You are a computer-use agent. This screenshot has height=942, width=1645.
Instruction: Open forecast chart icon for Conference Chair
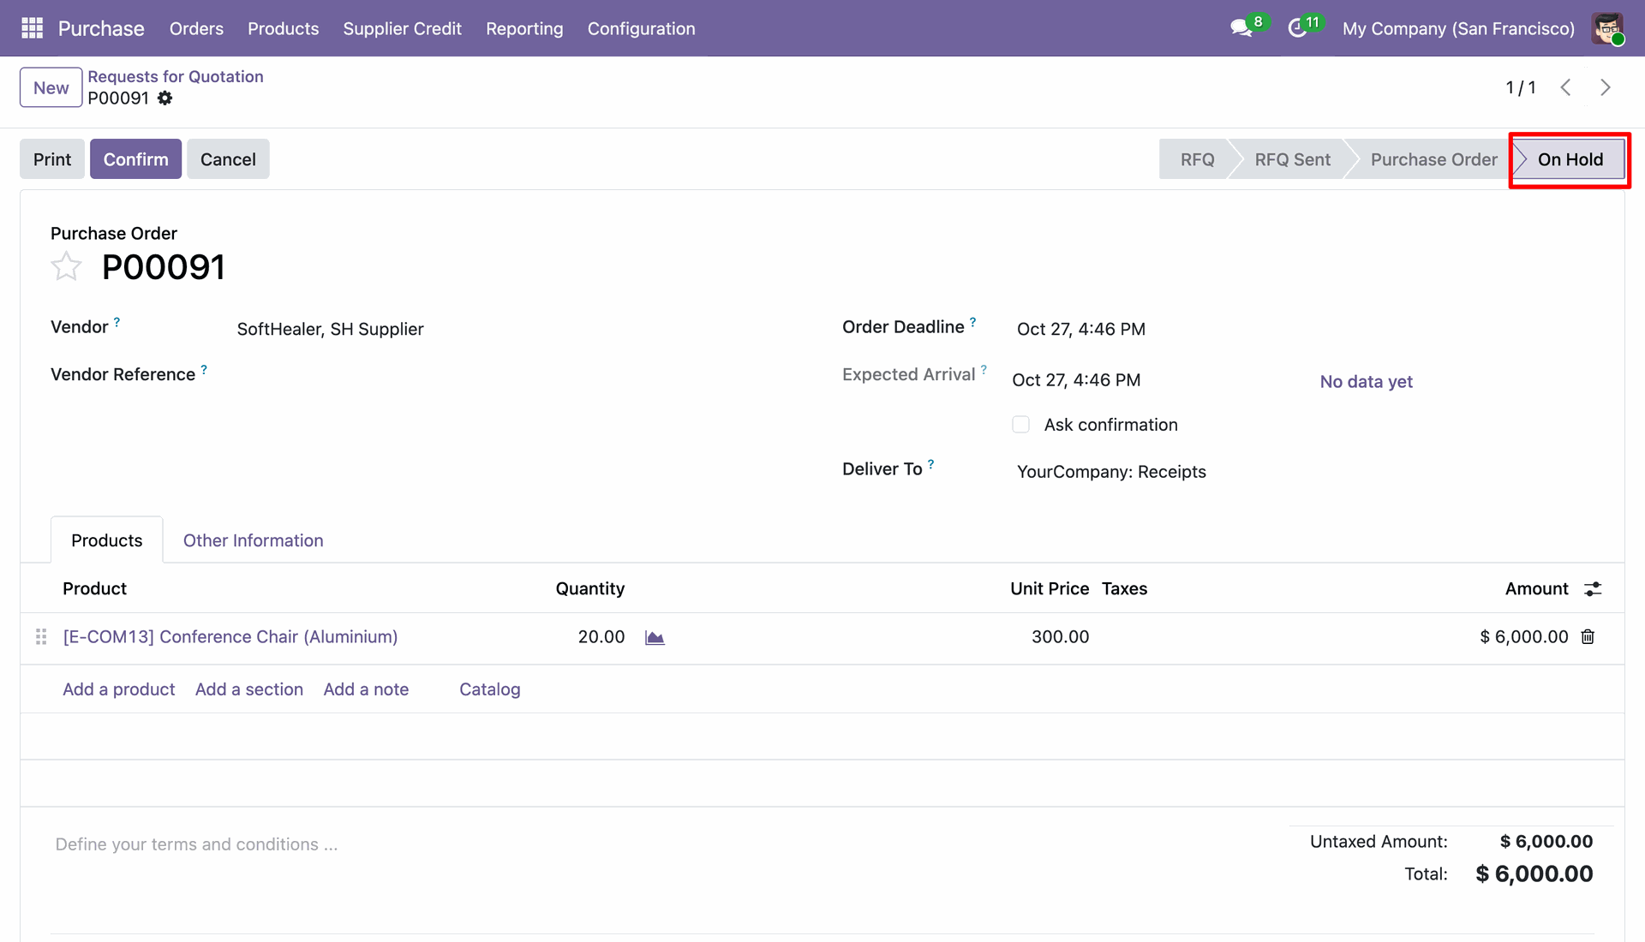tap(655, 637)
